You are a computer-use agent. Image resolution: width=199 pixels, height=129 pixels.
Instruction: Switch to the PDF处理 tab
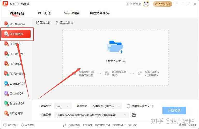tap(44, 13)
